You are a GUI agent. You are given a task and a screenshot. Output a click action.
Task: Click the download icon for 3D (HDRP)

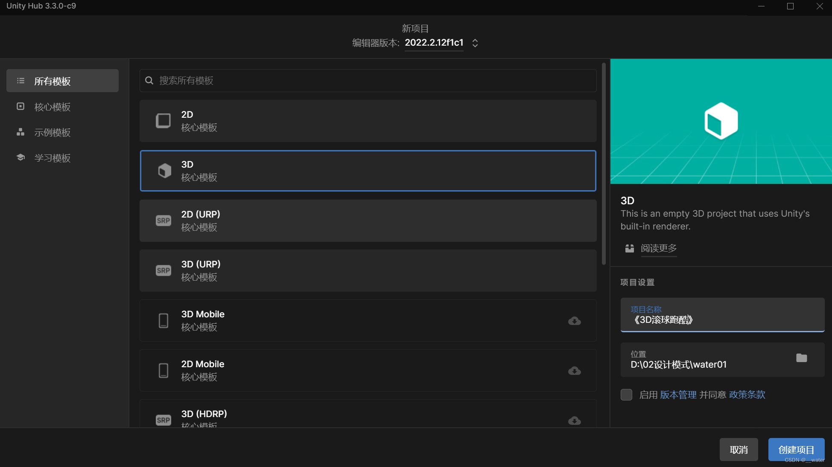(574, 421)
